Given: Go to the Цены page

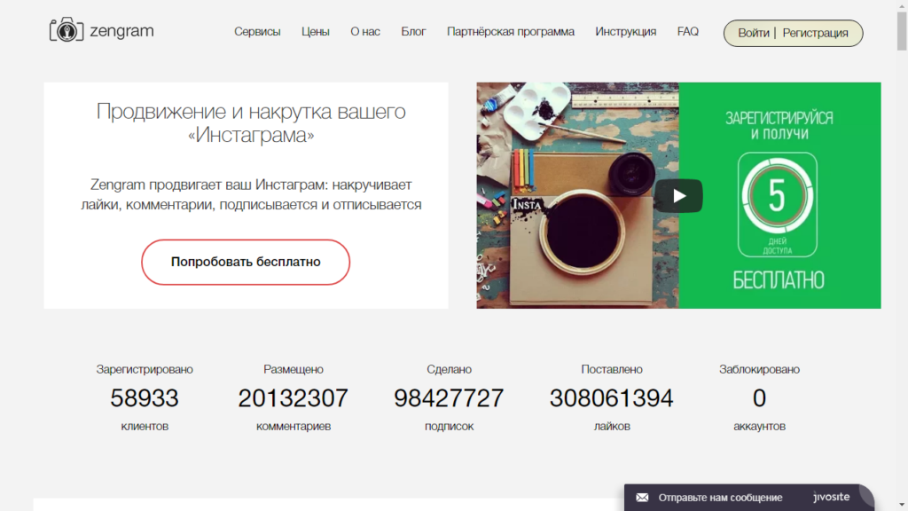Looking at the screenshot, I should click(315, 32).
